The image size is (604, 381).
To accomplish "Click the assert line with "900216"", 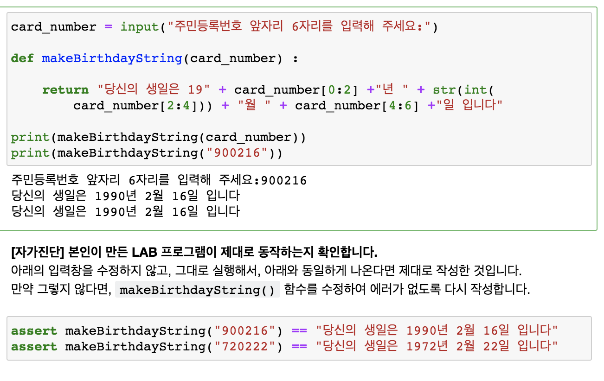I will (284, 331).
